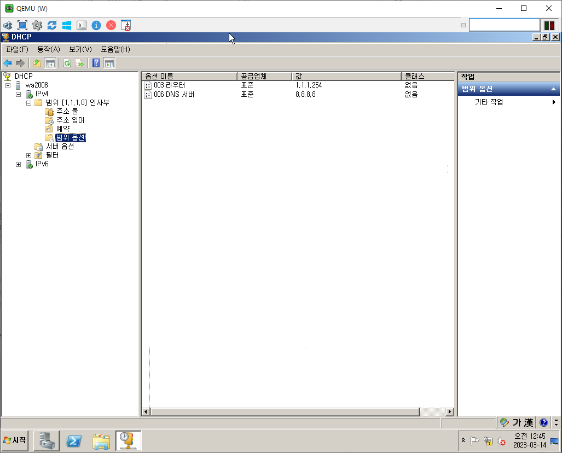Open Windows Explorer from the taskbar
The image size is (562, 453).
(x=101, y=441)
